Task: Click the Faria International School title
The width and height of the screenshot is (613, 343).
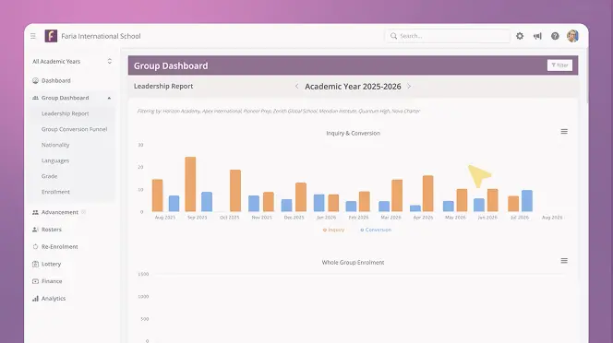Action: tap(101, 36)
